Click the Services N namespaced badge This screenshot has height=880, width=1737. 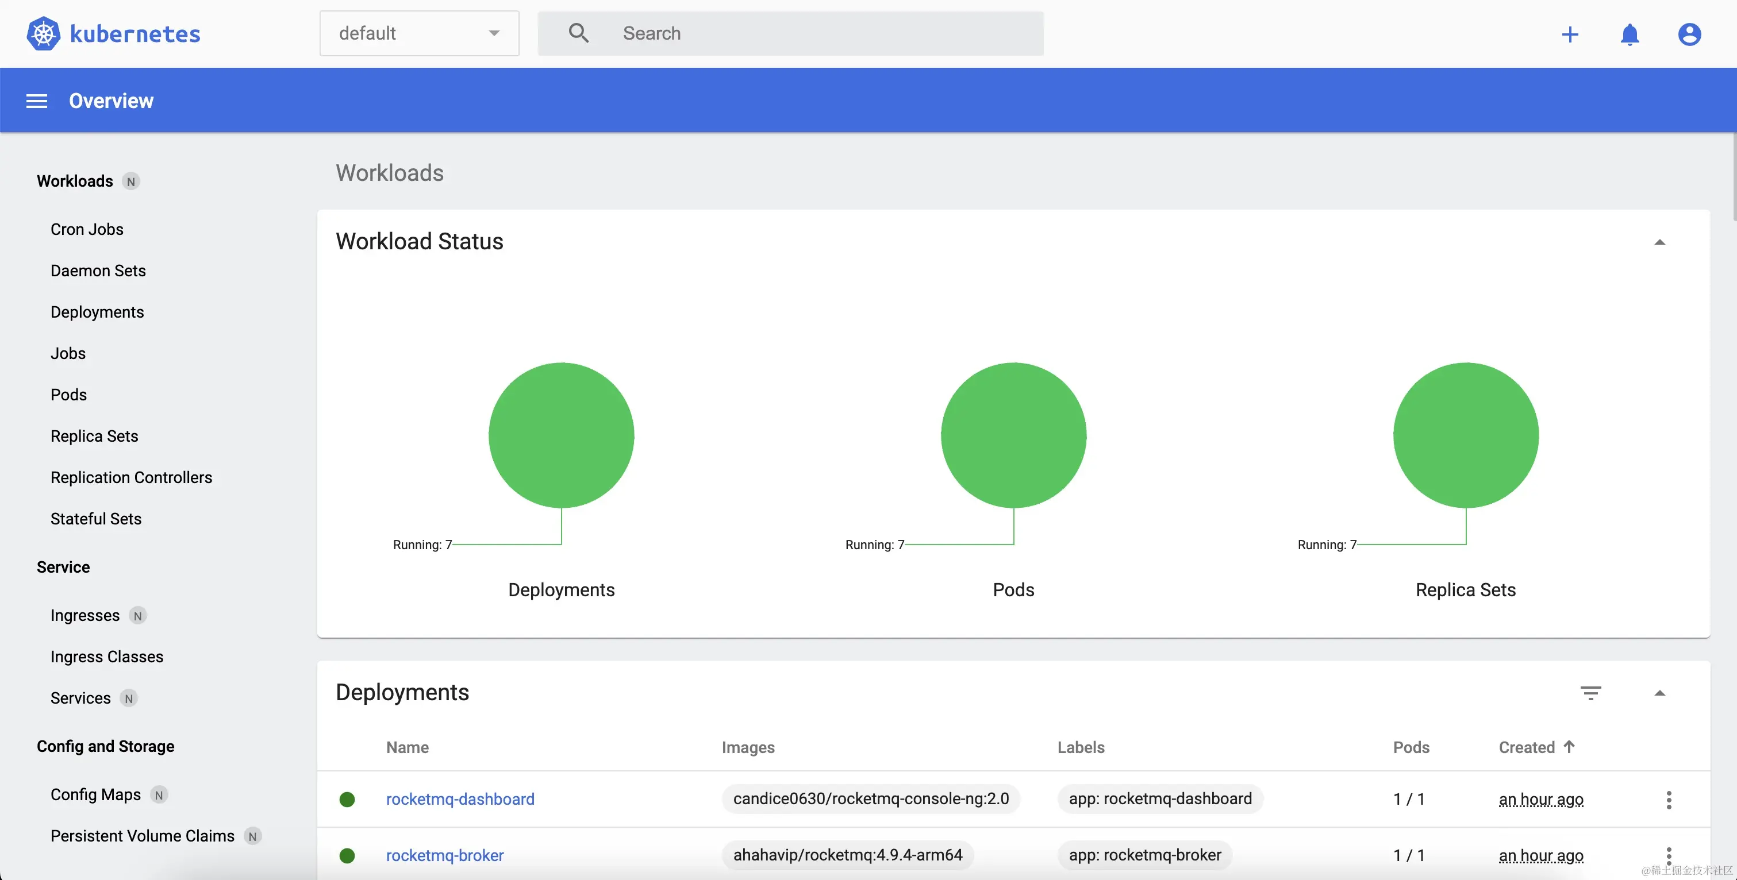coord(129,698)
